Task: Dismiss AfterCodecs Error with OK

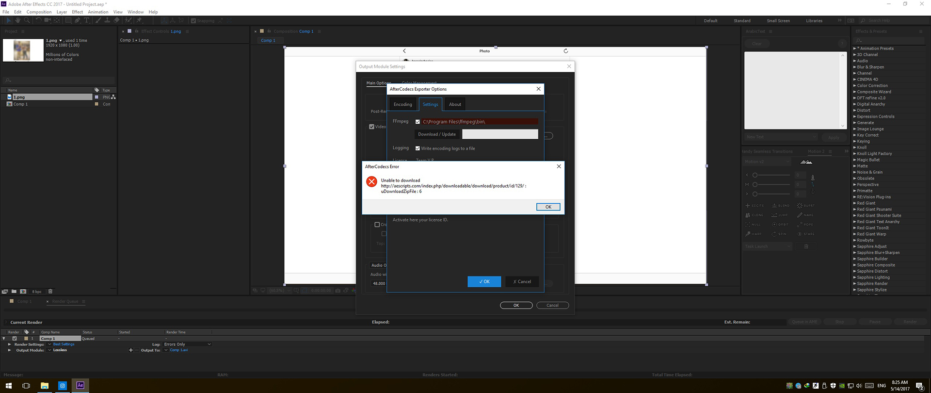Action: tap(548, 207)
